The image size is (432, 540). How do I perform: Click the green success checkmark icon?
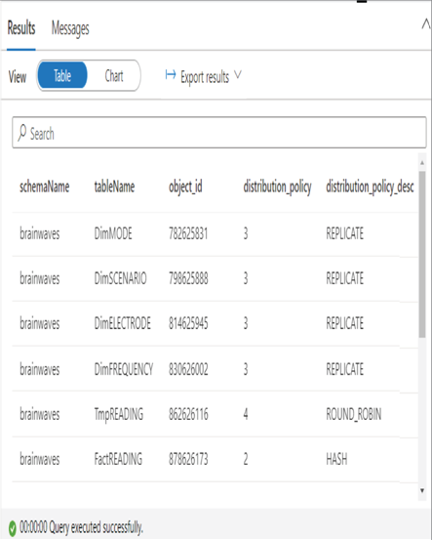(12, 527)
